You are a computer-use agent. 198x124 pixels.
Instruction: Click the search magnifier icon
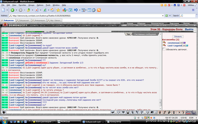[x=182, y=16]
